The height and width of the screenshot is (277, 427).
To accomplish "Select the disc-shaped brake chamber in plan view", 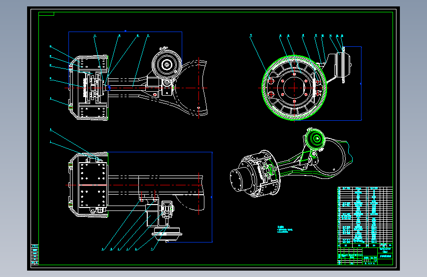I will click(166, 235).
